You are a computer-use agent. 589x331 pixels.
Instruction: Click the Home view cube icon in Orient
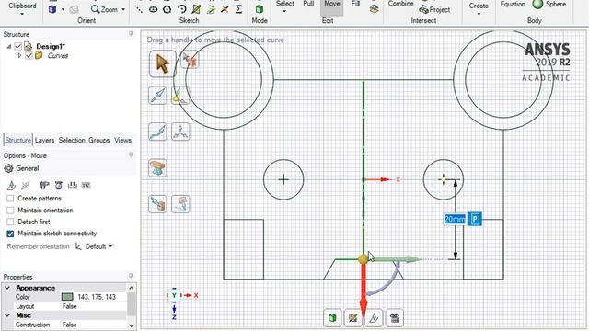[x=52, y=9]
